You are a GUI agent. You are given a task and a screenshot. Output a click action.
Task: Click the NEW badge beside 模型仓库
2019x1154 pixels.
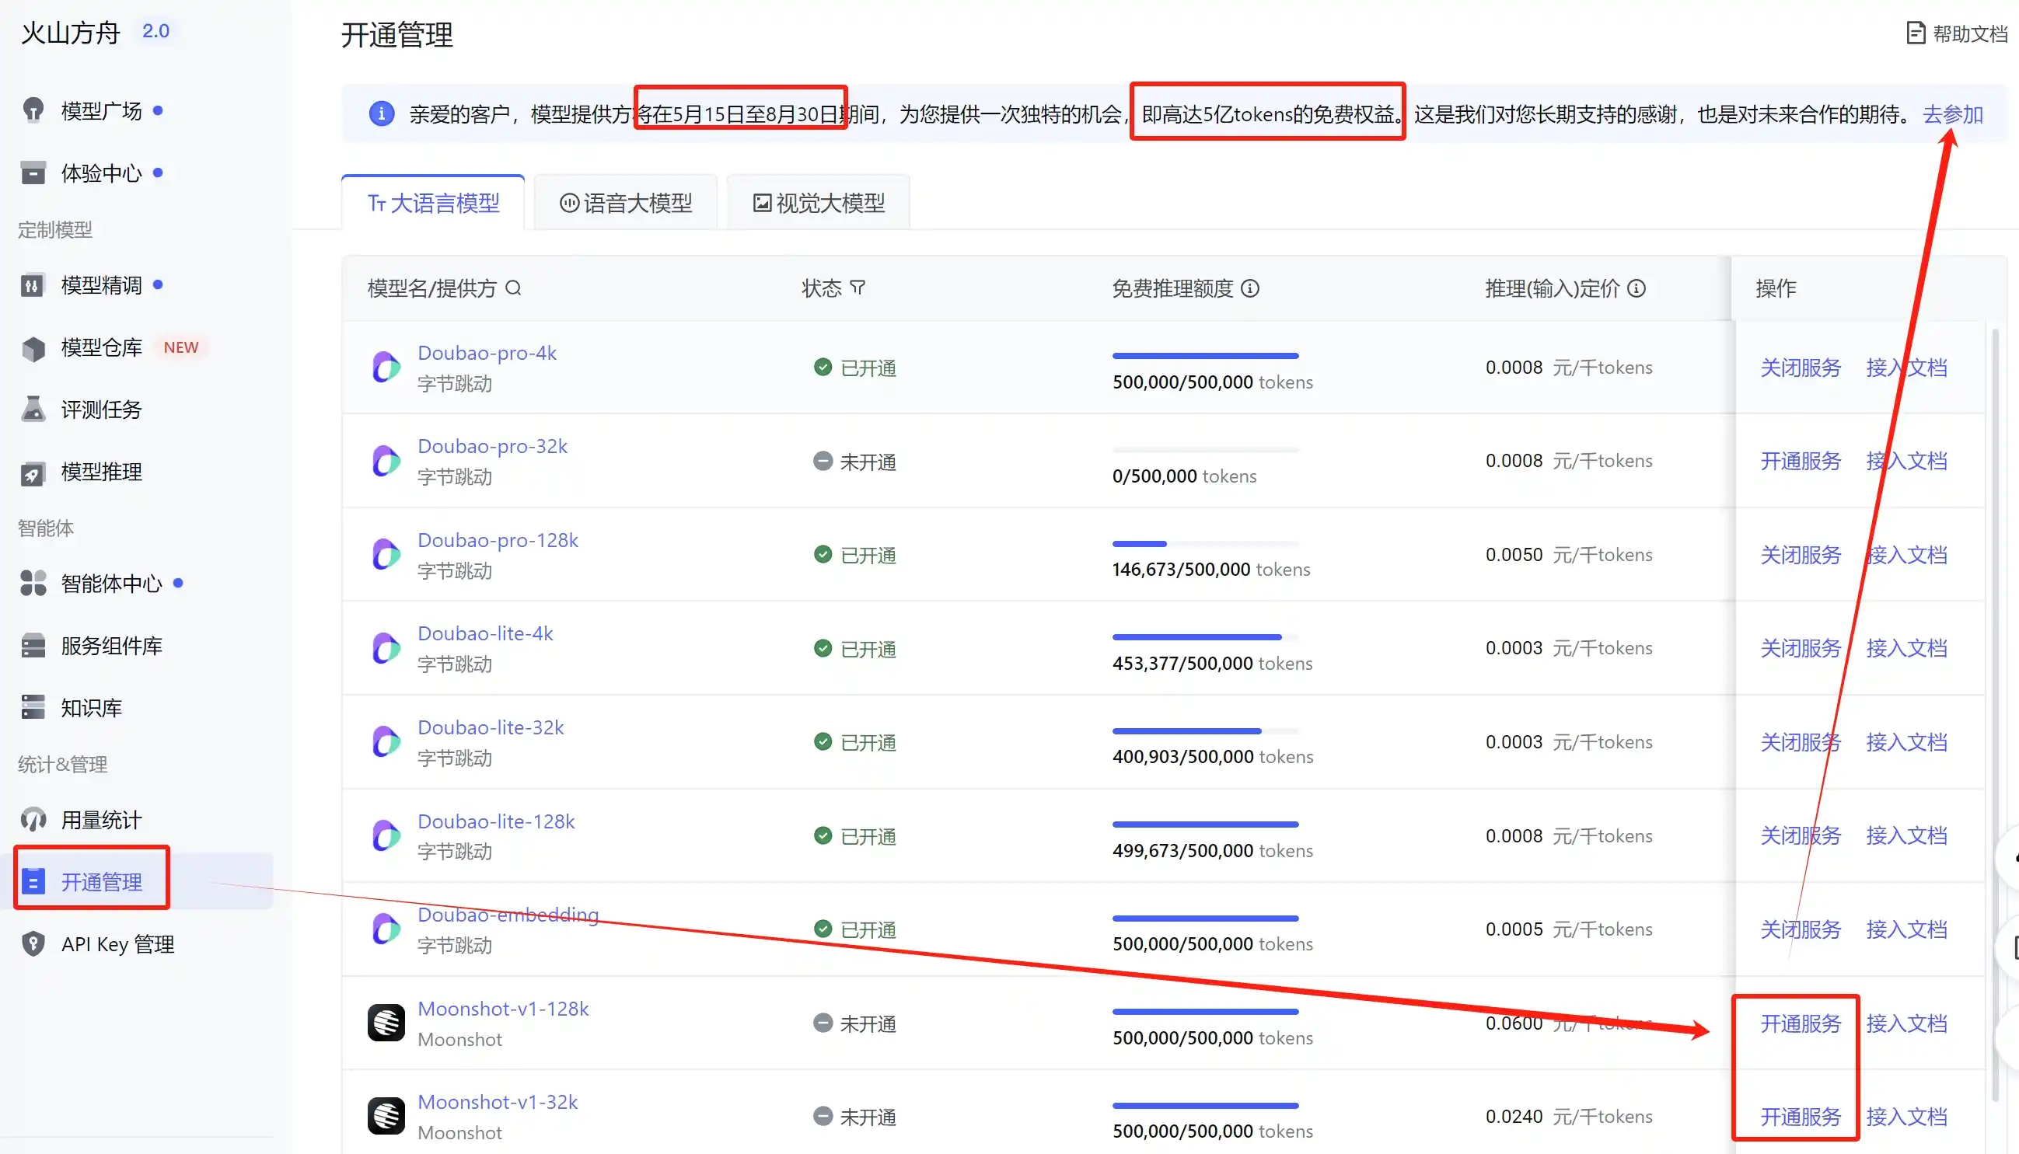tap(181, 348)
